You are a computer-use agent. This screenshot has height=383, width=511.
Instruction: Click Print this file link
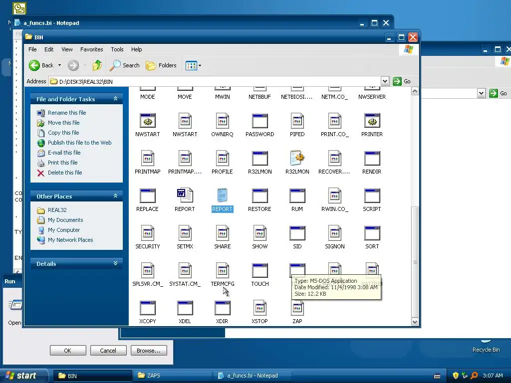pyautogui.click(x=62, y=163)
